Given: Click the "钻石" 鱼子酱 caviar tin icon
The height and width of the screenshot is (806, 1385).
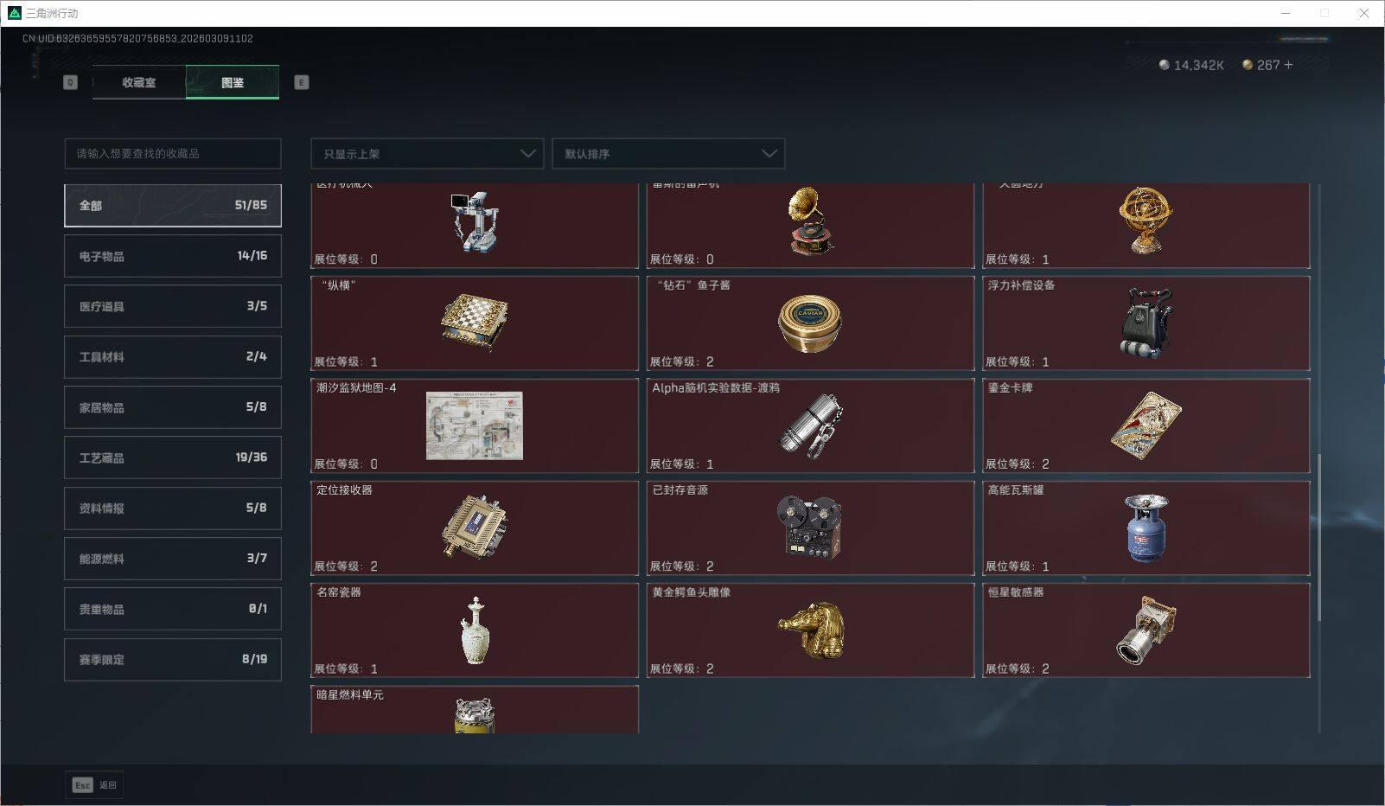Looking at the screenshot, I should (810, 323).
